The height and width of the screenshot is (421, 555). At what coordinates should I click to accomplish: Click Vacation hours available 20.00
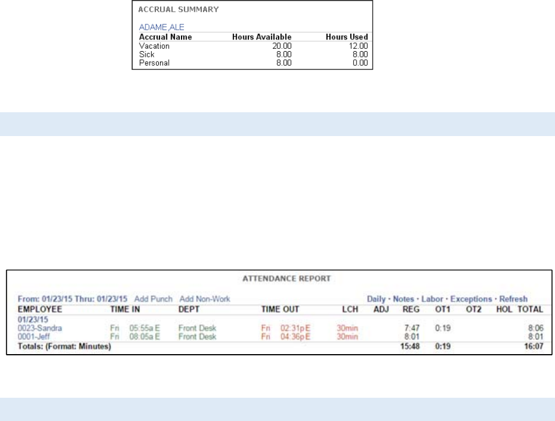pyautogui.click(x=282, y=46)
